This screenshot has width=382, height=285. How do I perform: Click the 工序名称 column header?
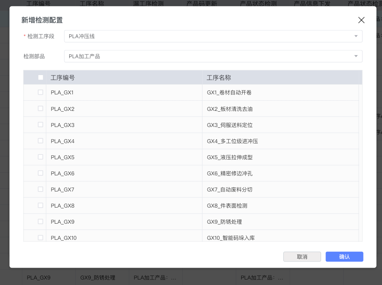219,78
